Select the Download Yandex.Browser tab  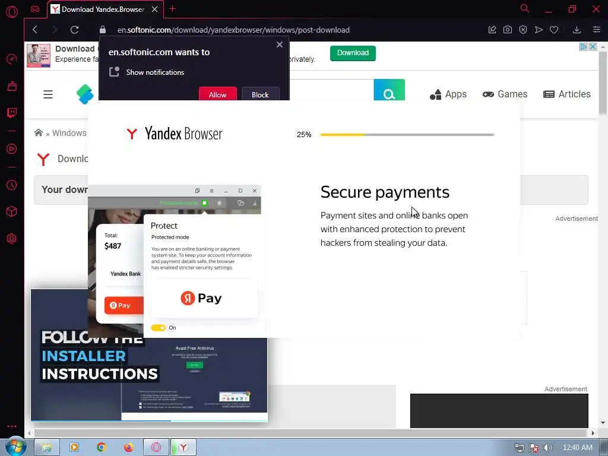tap(106, 9)
